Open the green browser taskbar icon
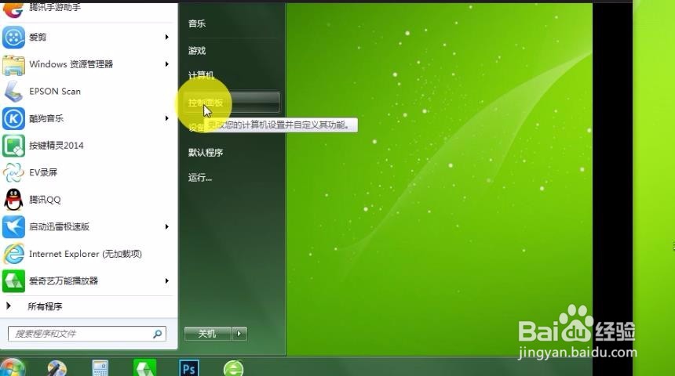Screen dimensions: 675x376 (x=234, y=369)
